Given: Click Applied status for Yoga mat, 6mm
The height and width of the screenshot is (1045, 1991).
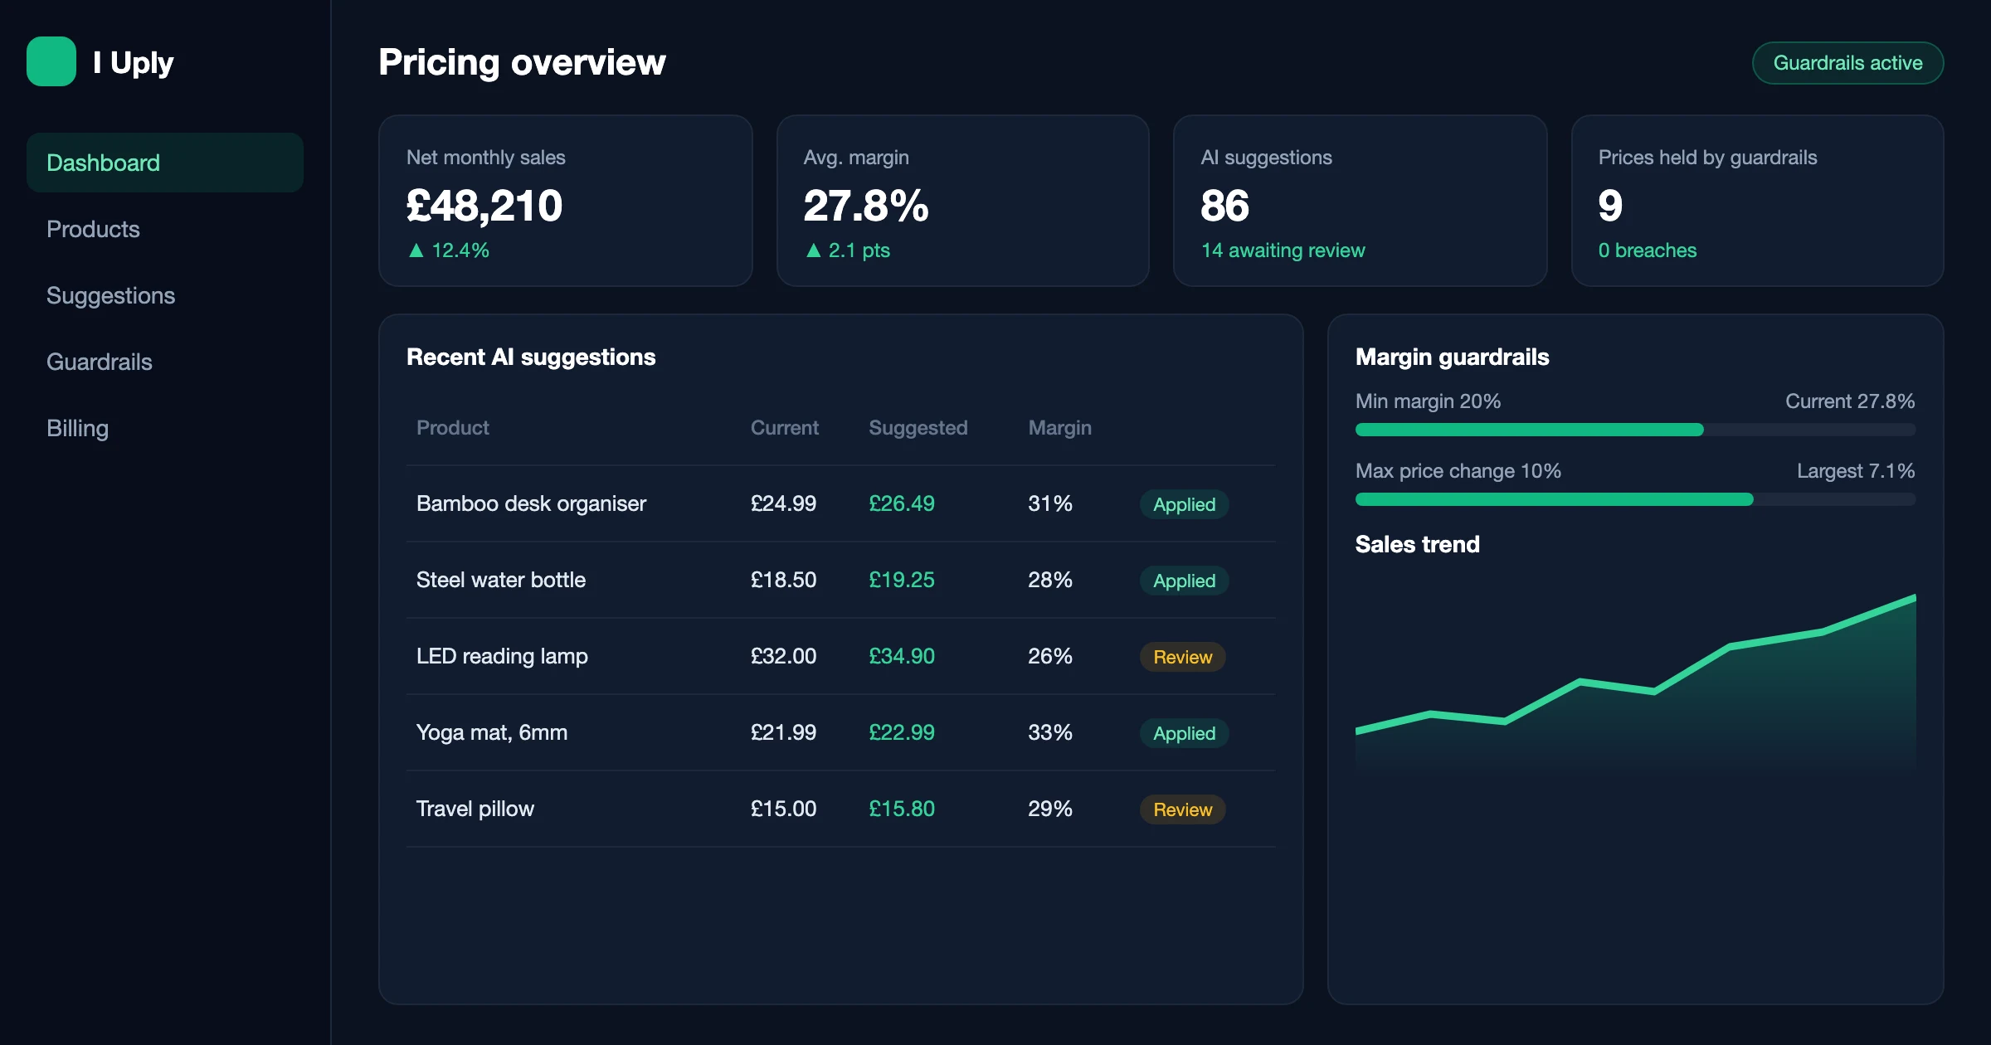Looking at the screenshot, I should point(1184,733).
